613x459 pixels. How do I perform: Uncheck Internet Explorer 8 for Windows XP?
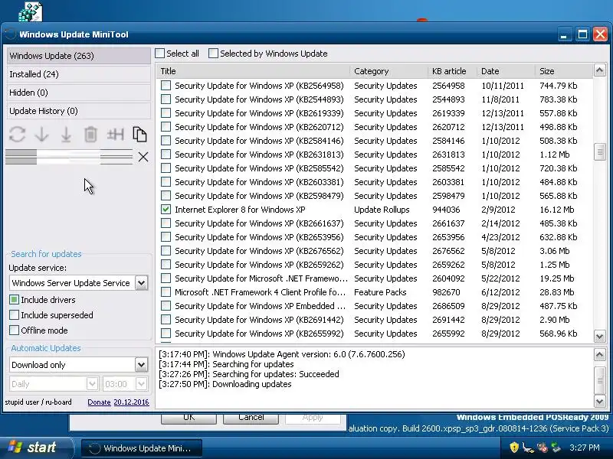166,210
